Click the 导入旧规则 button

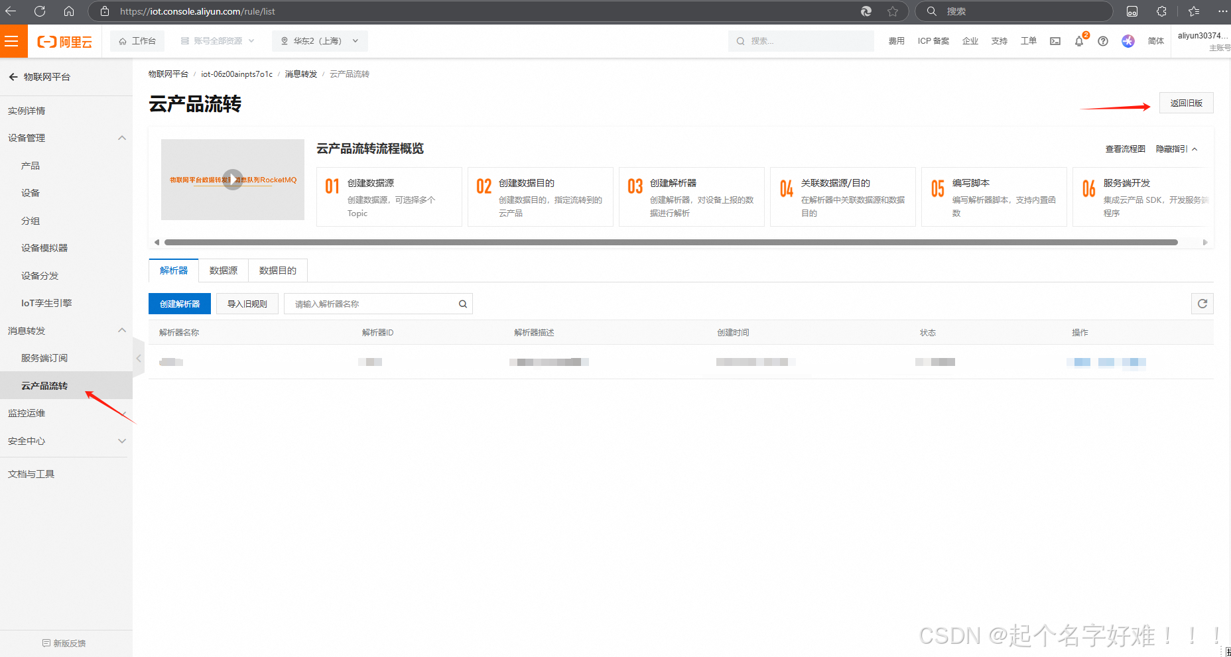247,304
